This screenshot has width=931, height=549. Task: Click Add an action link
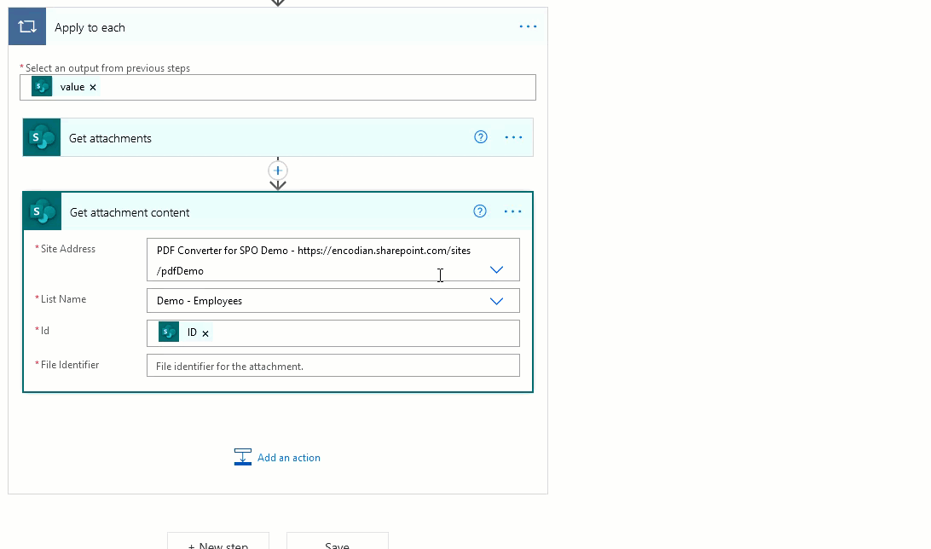pos(288,458)
